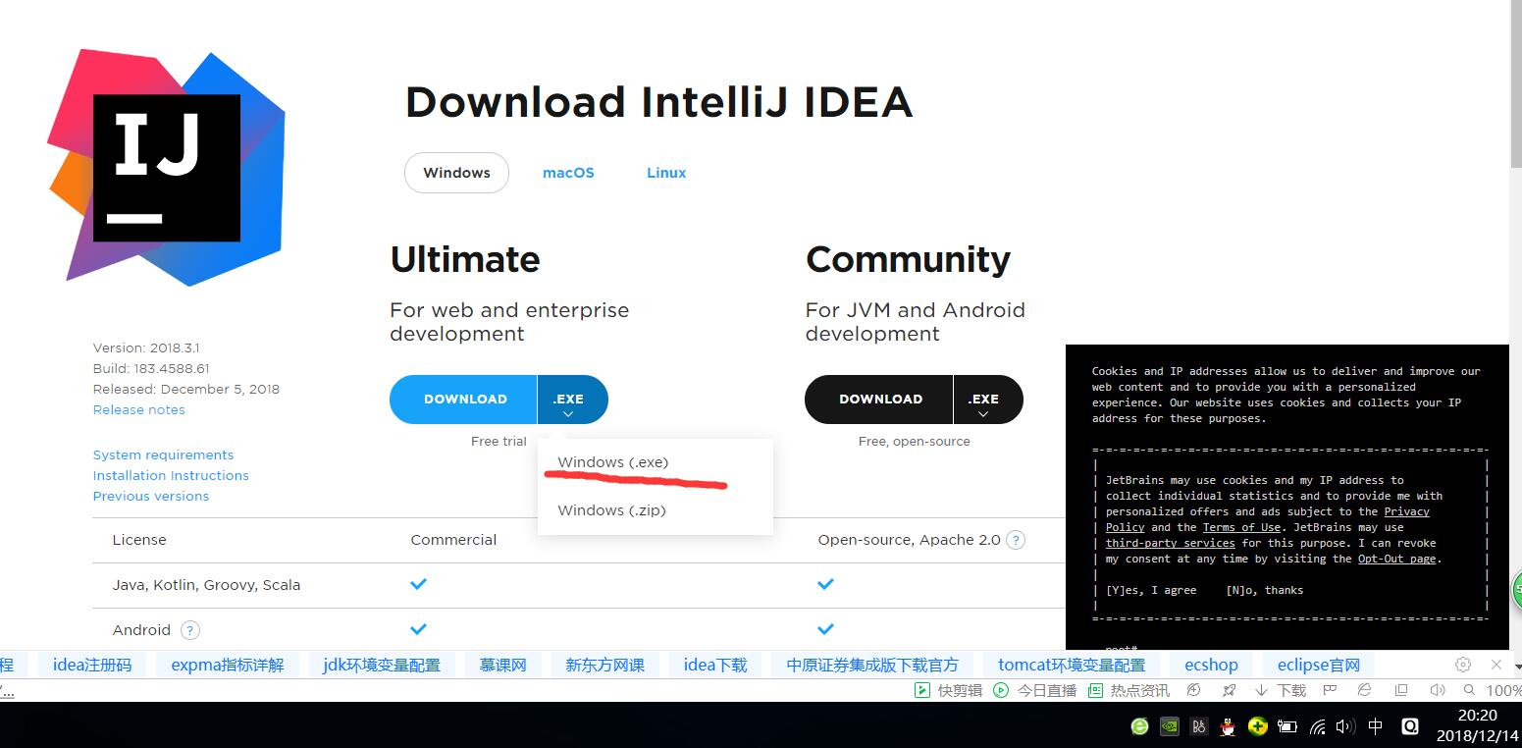Image resolution: width=1522 pixels, height=748 pixels.
Task: Open 快剪辑 in browser status bar
Action: 948,690
